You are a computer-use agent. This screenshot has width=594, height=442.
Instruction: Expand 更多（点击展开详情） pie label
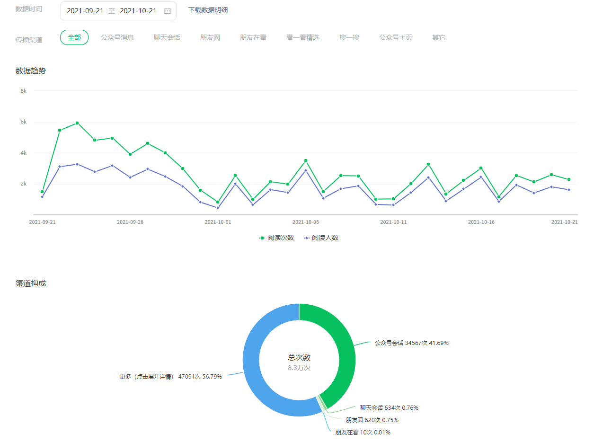coord(170,377)
